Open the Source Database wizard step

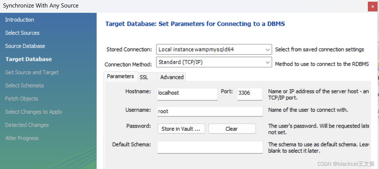click(25, 46)
